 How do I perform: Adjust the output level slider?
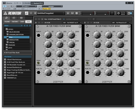(103, 13)
